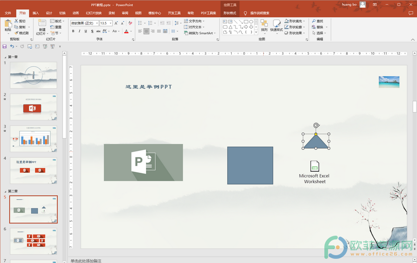Screen dimensions: 417x263
Task: Toggle bold formatting
Action: 73,31
